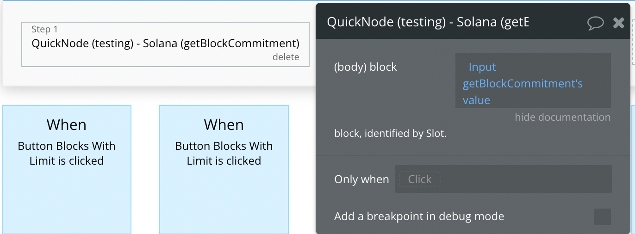635x234 pixels.
Task: Open the comment speech bubble icon
Action: (595, 23)
